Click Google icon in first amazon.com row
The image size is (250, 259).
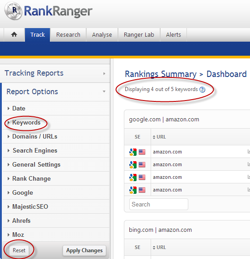[133, 152]
